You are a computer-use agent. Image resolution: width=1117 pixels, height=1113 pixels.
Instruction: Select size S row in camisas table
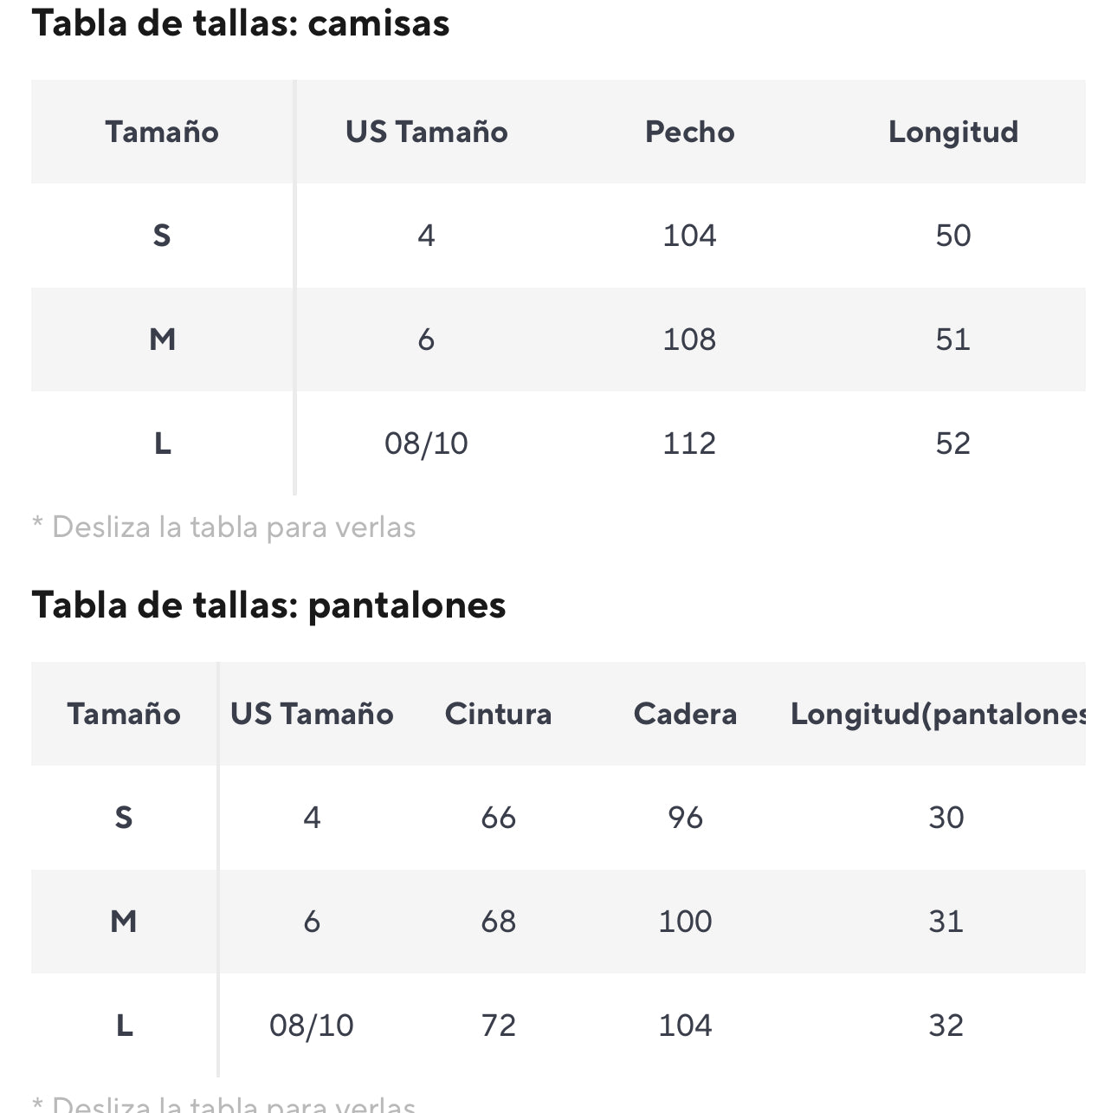[162, 236]
